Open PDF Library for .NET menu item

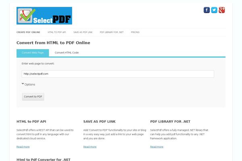pyautogui.click(x=112, y=32)
